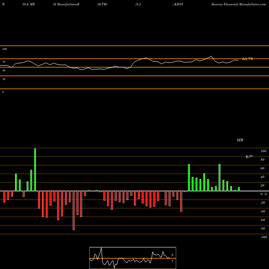This screenshot has height=269, width=269.
Task: Click the MR axis label 80
Action: tap(263, 160)
